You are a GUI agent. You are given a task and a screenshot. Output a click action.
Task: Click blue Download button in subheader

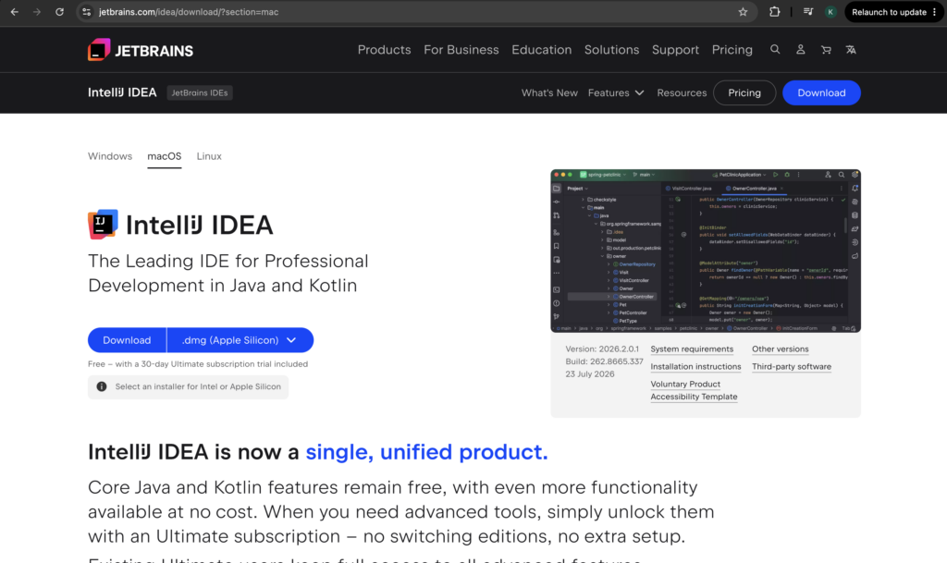click(821, 93)
